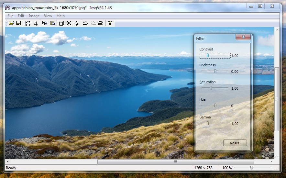
Task: Open the Image menu
Action: 34,16
